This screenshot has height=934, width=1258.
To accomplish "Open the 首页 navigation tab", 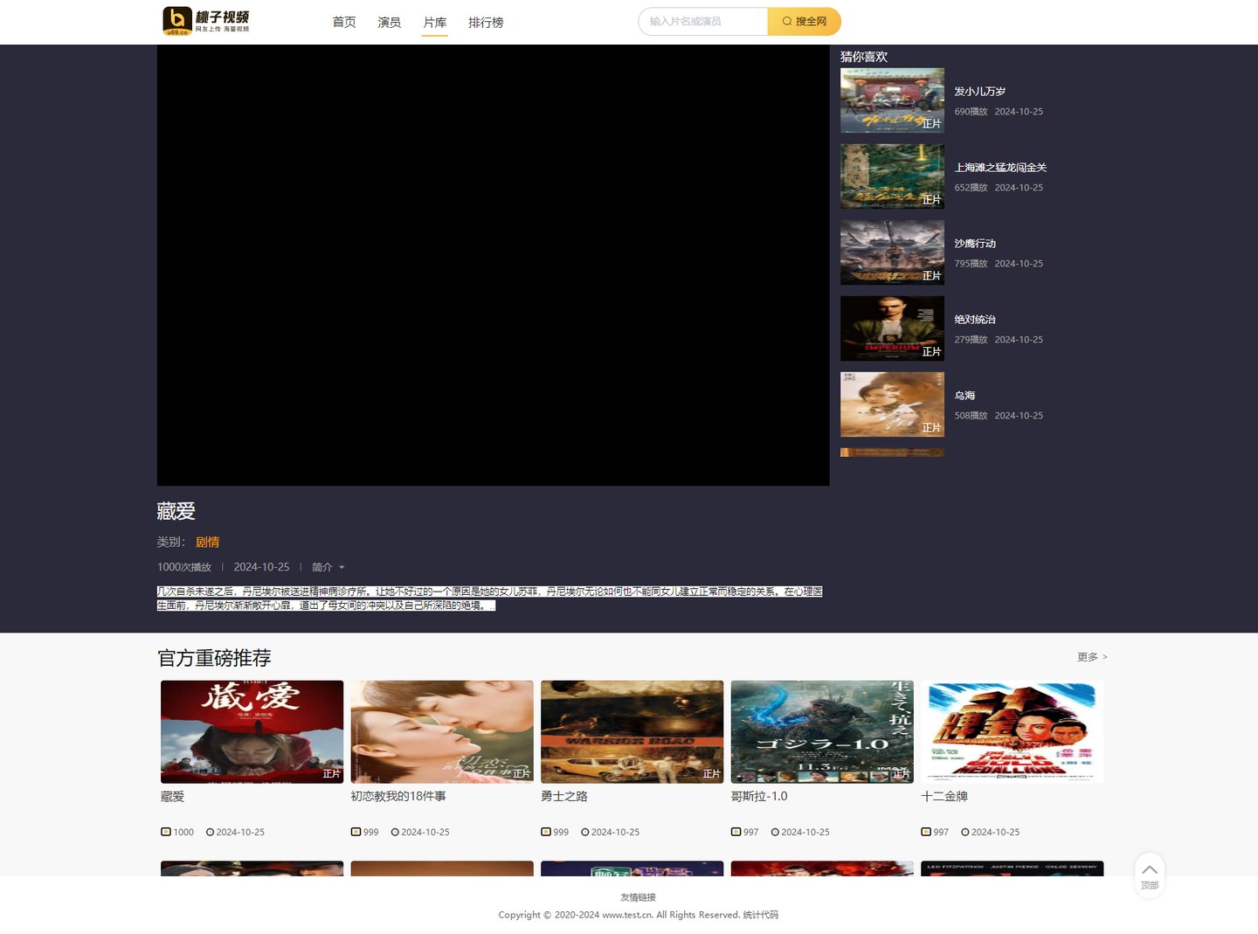I will [x=344, y=22].
